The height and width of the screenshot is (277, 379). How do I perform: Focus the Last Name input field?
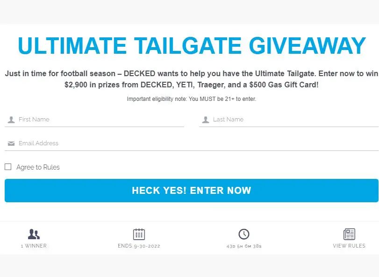[x=294, y=120]
